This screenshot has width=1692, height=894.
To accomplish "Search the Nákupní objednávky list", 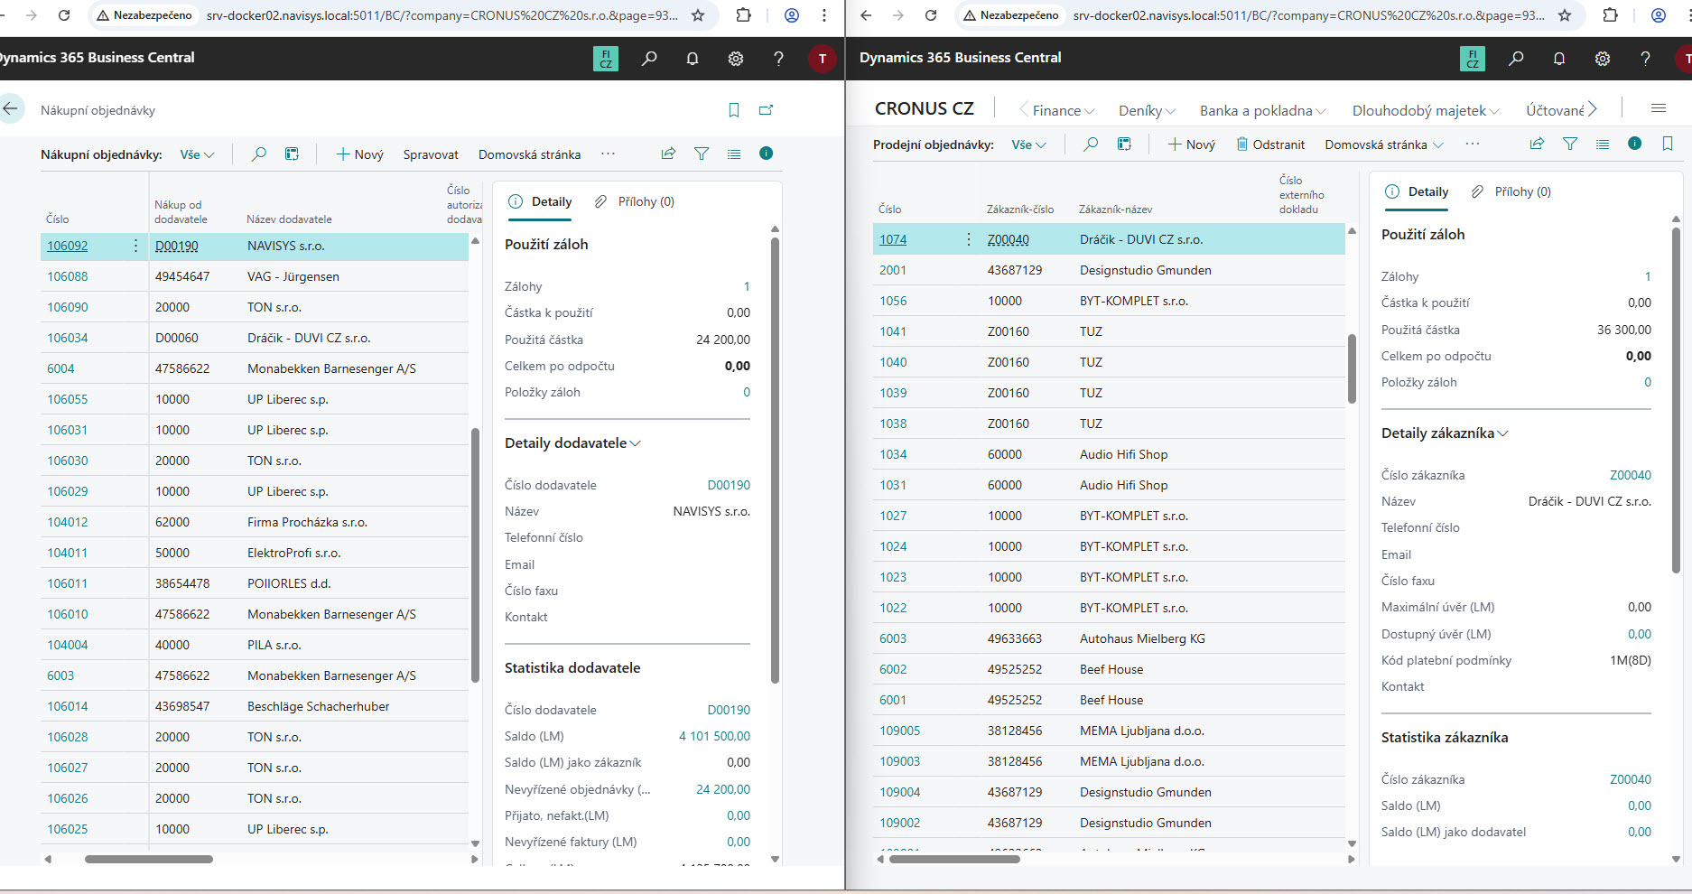I will pos(259,154).
